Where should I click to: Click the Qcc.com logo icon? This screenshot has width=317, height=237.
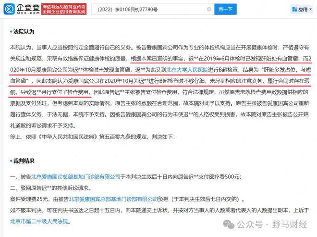pyautogui.click(x=9, y=9)
